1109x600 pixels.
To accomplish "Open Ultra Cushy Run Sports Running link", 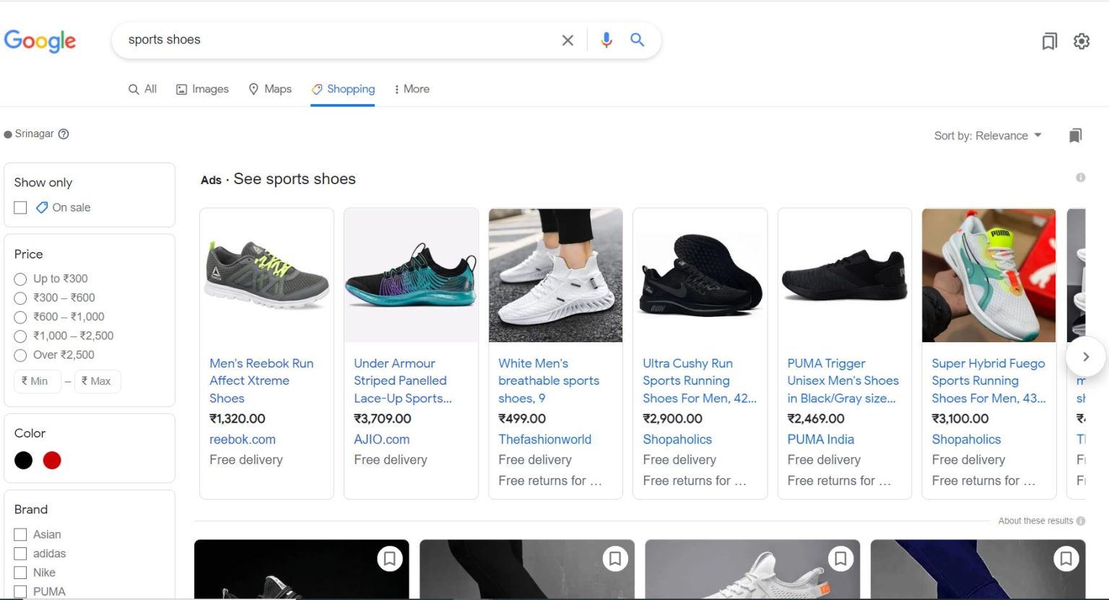I will 700,381.
